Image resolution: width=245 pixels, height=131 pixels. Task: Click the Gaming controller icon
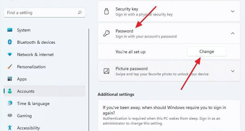(x=10, y=116)
